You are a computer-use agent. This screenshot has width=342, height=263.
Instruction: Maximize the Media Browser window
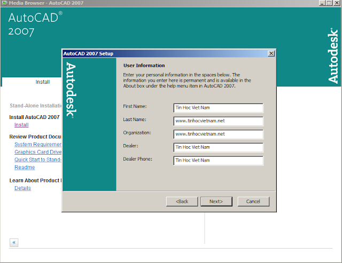tap(329, 3)
